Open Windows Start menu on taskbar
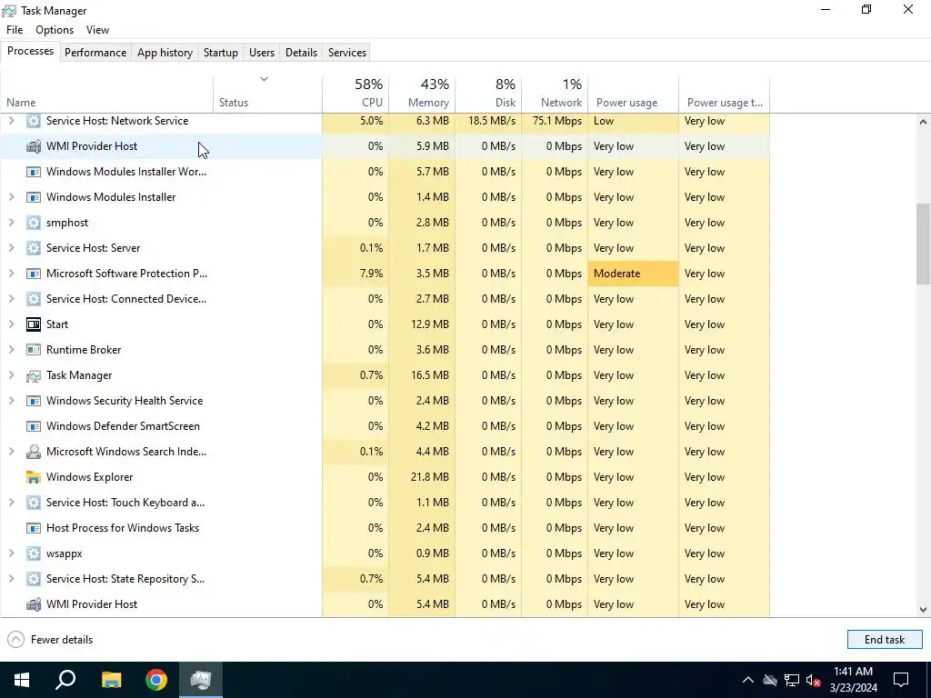Image resolution: width=931 pixels, height=698 pixels. 22,680
